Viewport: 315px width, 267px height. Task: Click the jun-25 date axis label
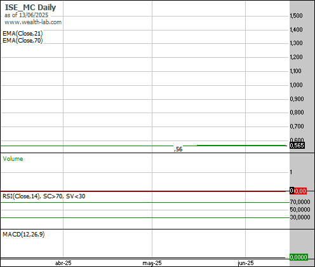point(246,263)
